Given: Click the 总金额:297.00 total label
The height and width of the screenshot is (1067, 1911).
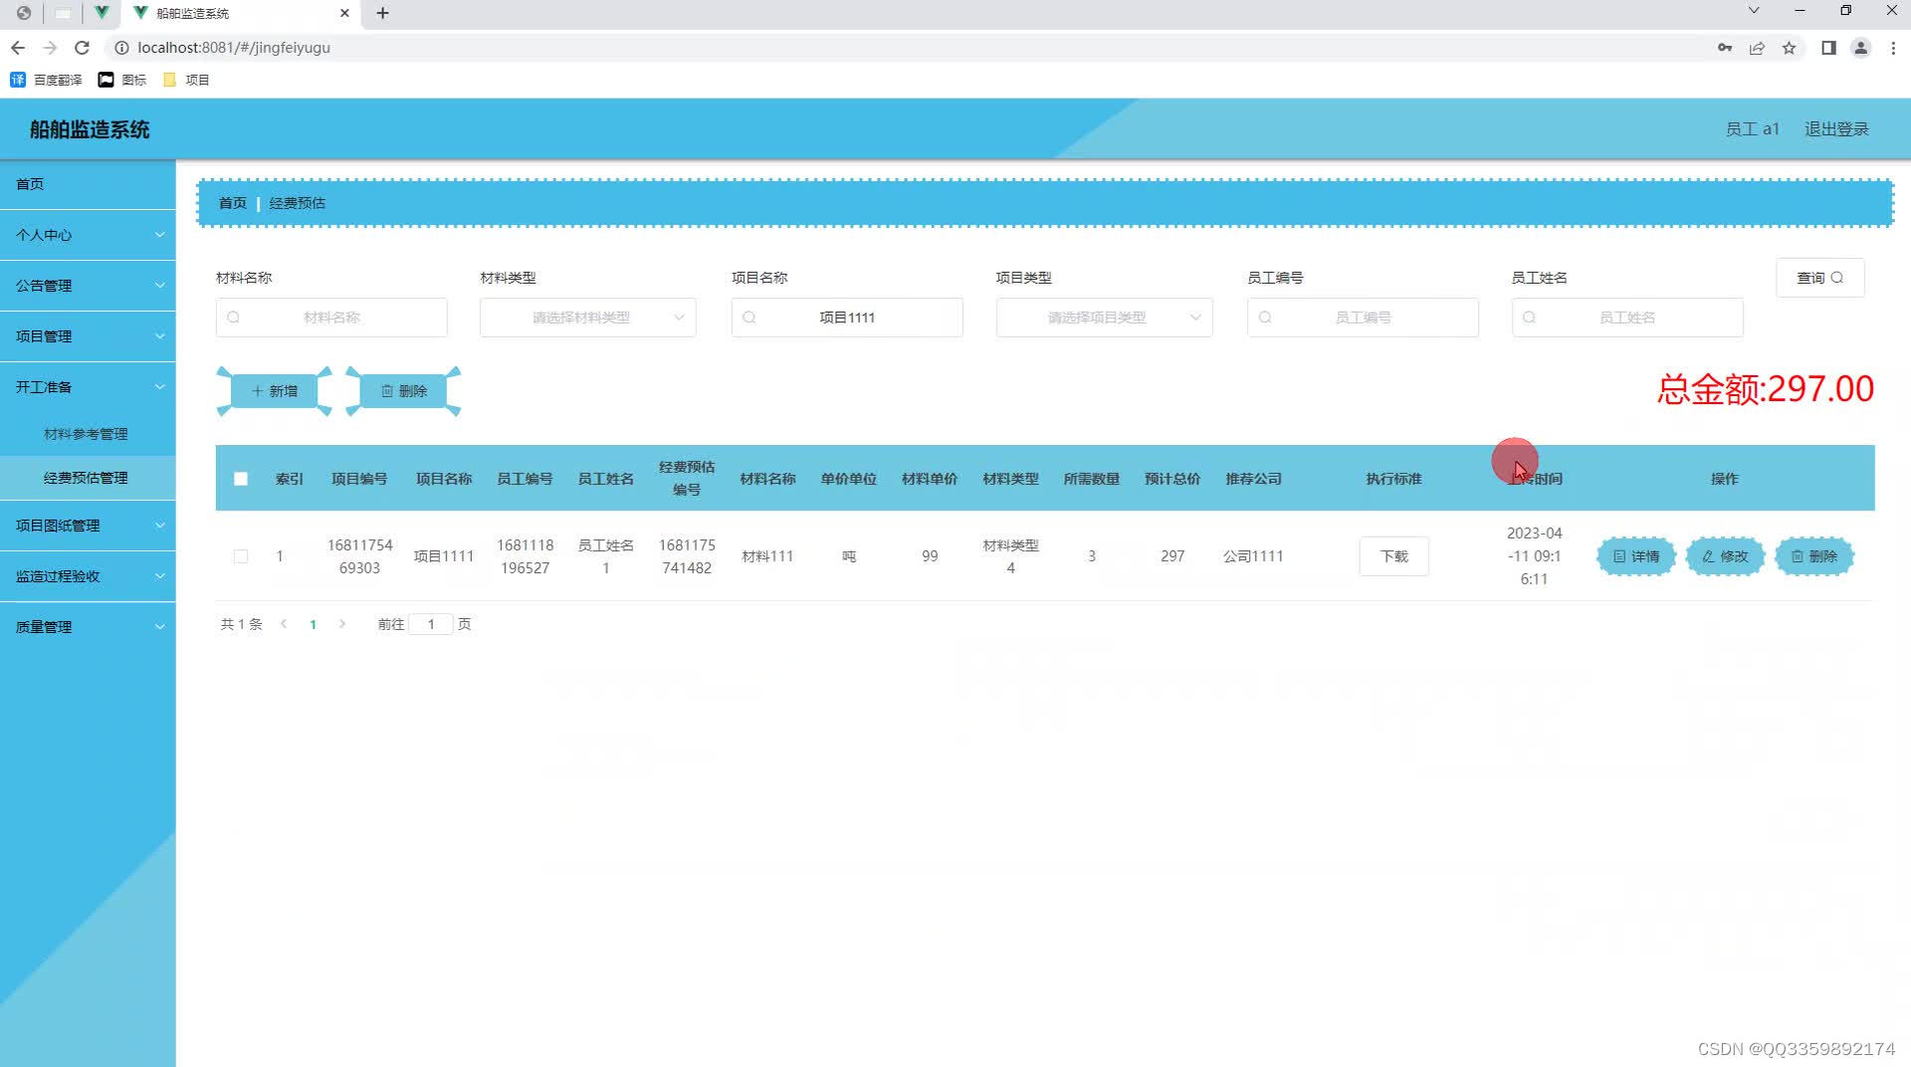Looking at the screenshot, I should (x=1766, y=389).
